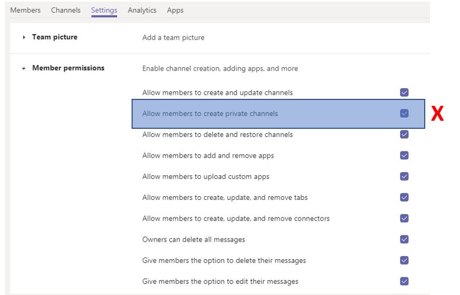This screenshot has width=460, height=295.
Task: Collapse the Member permissions section
Action: tap(24, 68)
